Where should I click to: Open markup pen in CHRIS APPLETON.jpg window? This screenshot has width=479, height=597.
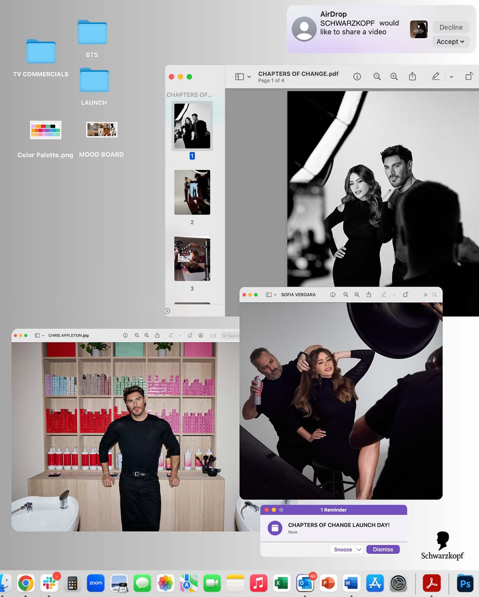coord(171,335)
